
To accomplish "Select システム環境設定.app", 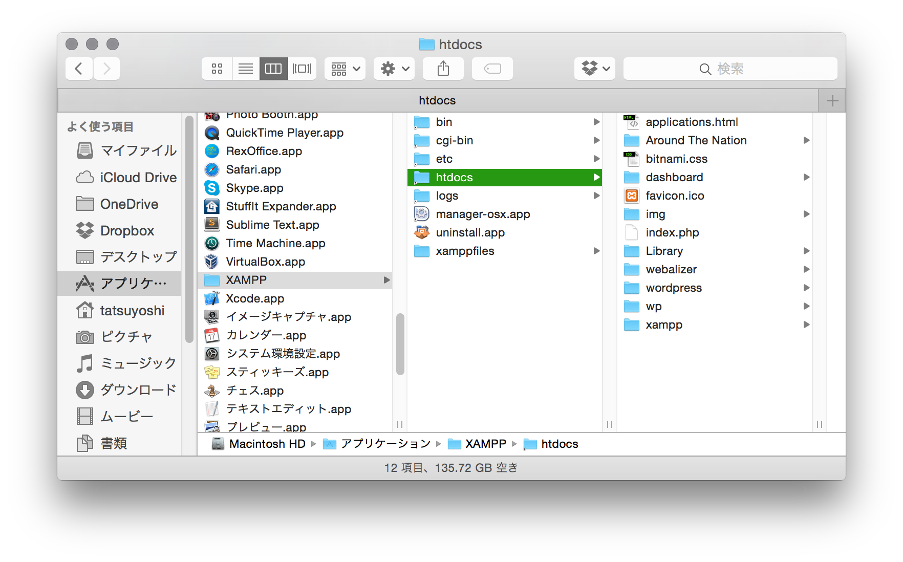I will pyautogui.click(x=295, y=354).
